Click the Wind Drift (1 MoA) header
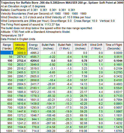The width and height of the screenshot is (124, 133). [96, 47]
